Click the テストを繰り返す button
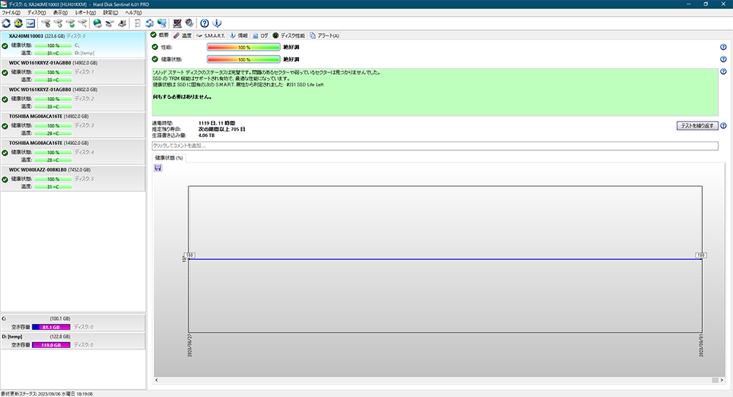This screenshot has height=397, width=733. (x=697, y=126)
